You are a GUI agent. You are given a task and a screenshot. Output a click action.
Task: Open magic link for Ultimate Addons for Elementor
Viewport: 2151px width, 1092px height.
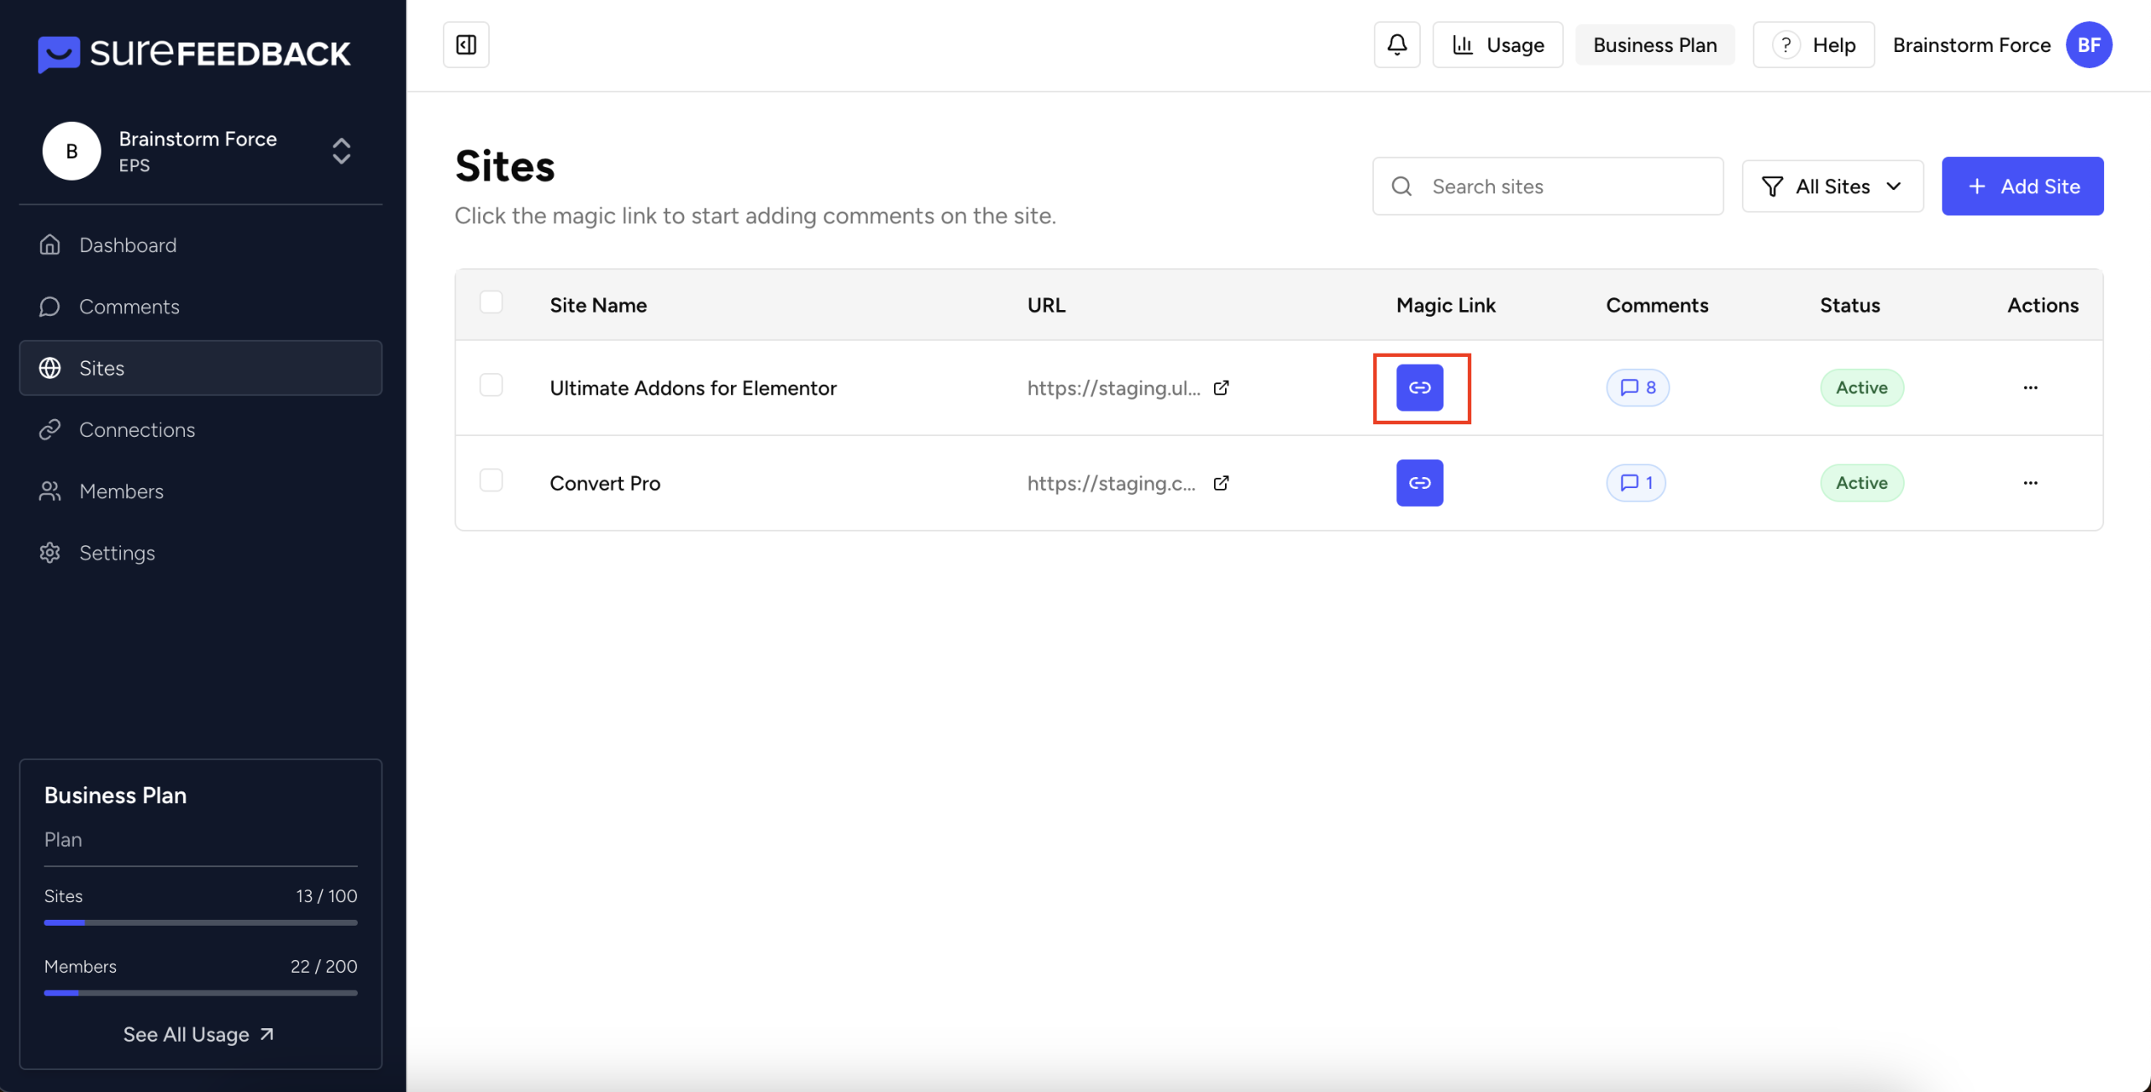pos(1419,387)
